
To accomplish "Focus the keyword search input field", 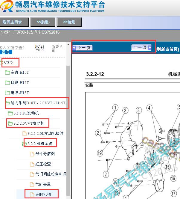I will pyautogui.click(x=12, y=48).
